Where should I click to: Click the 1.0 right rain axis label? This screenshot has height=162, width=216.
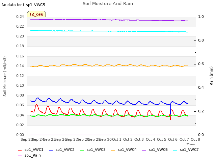tap(201, 17)
